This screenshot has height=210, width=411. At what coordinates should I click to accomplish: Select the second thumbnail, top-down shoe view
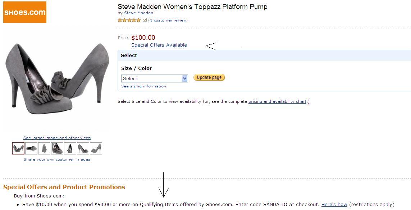tap(31, 148)
